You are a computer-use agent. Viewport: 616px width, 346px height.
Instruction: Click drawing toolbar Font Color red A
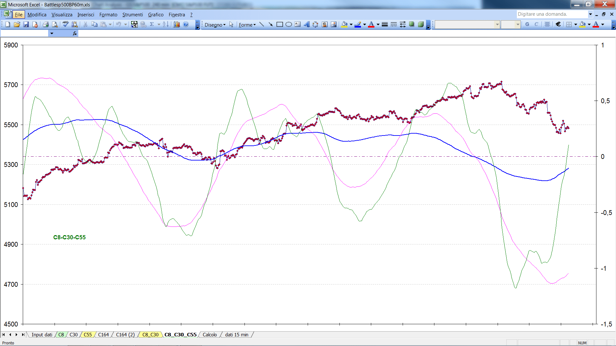pyautogui.click(x=372, y=24)
